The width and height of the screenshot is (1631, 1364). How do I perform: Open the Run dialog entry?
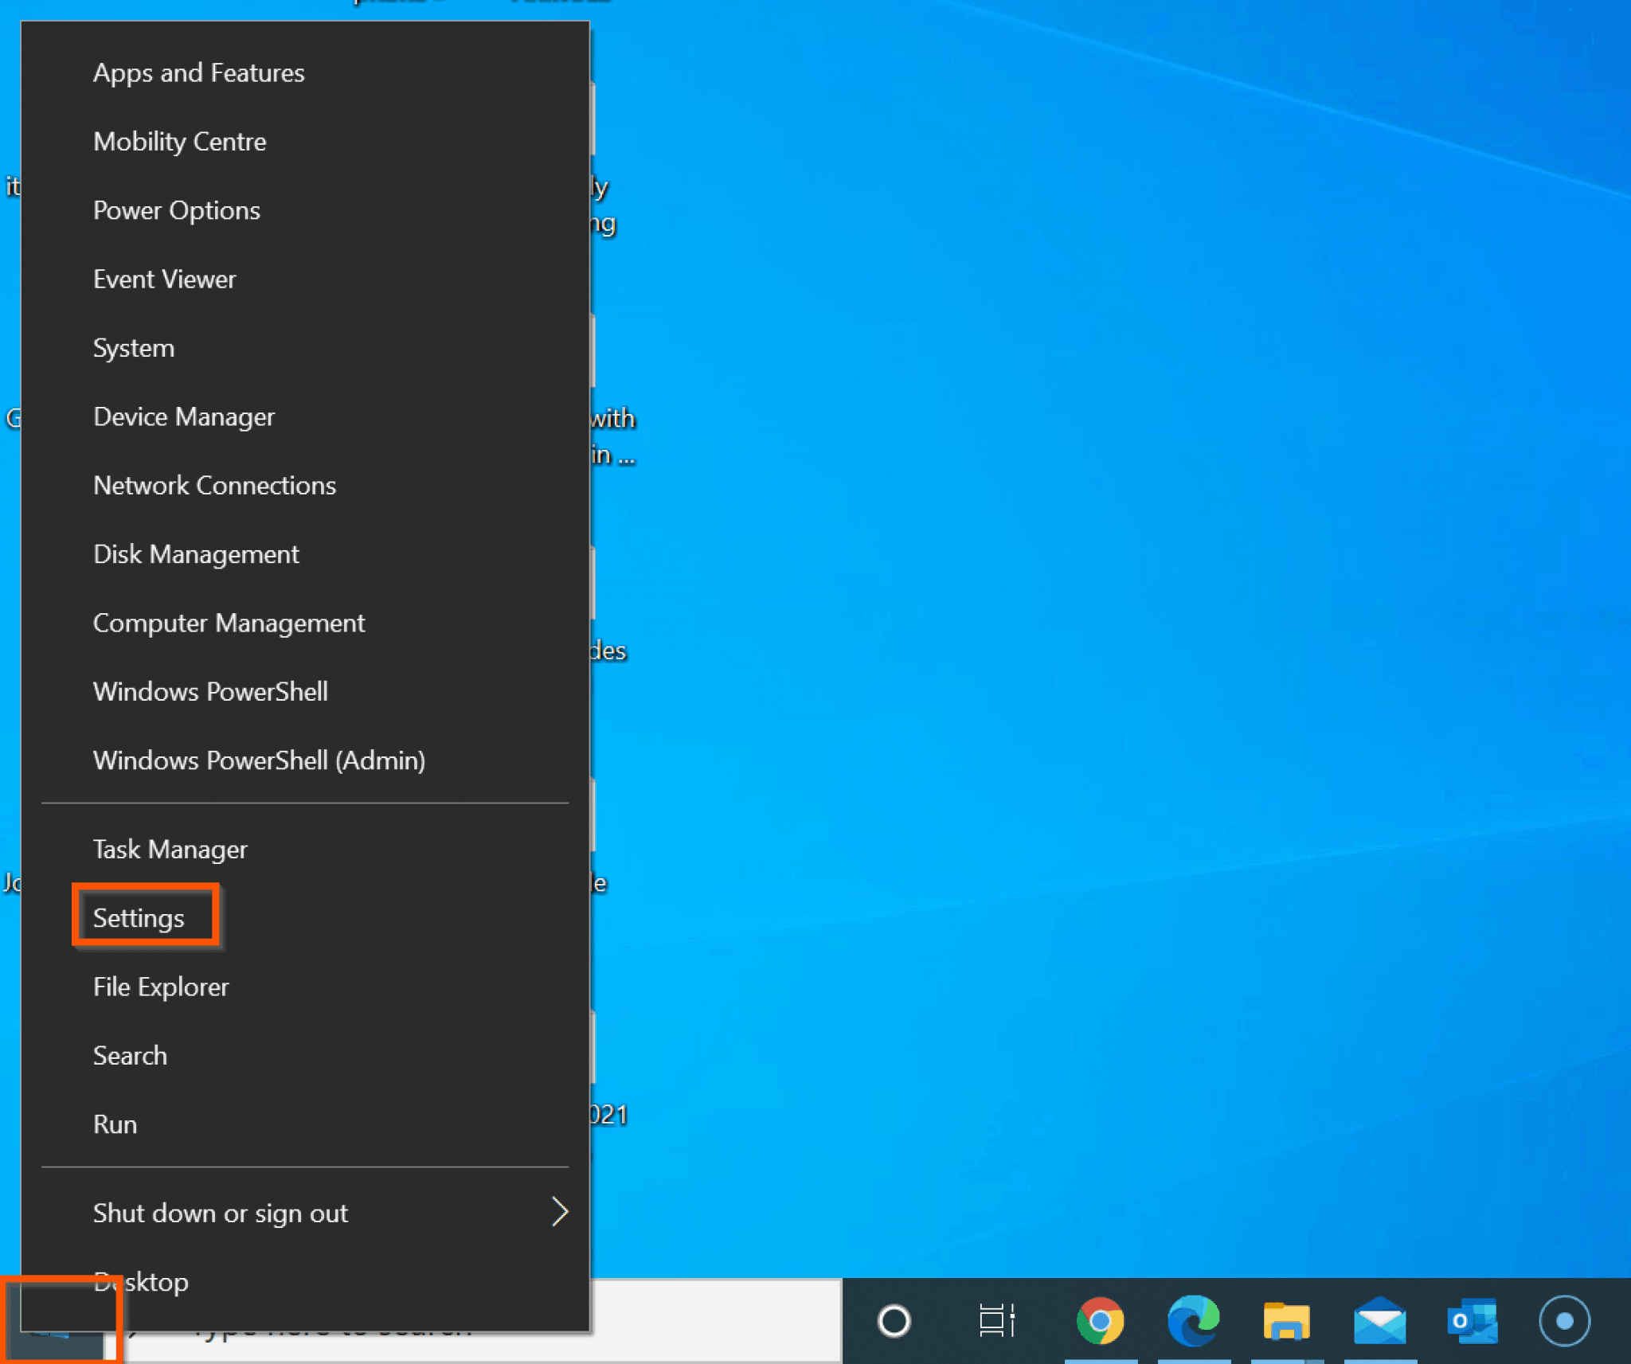pos(115,1124)
